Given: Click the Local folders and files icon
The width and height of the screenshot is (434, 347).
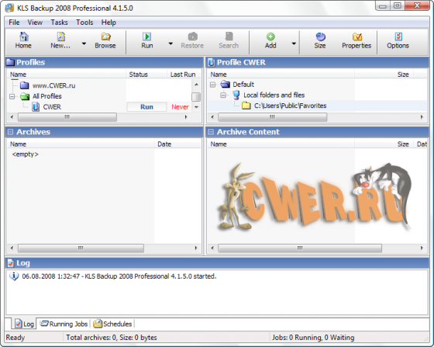Looking at the screenshot, I should point(236,95).
